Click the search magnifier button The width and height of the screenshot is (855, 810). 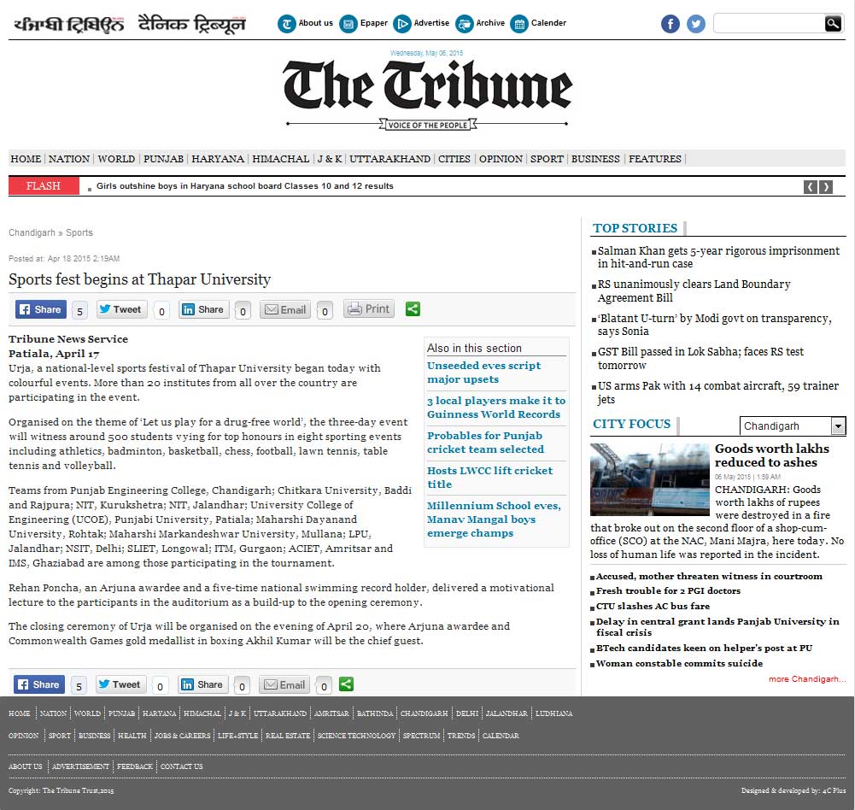click(x=833, y=23)
